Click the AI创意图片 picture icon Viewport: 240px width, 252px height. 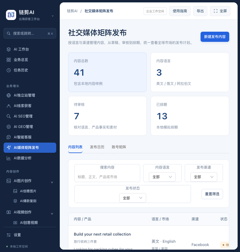tap(15, 191)
